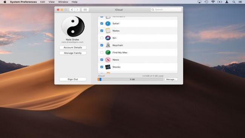The width and height of the screenshot is (245, 138).
Task: Disable Safari iCloud sync checkbox
Action: coord(102,23)
